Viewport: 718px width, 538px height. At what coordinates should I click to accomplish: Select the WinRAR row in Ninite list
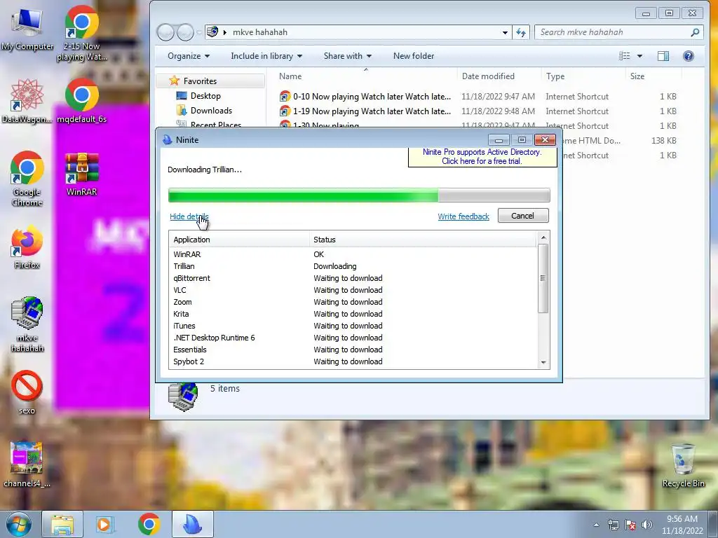353,254
